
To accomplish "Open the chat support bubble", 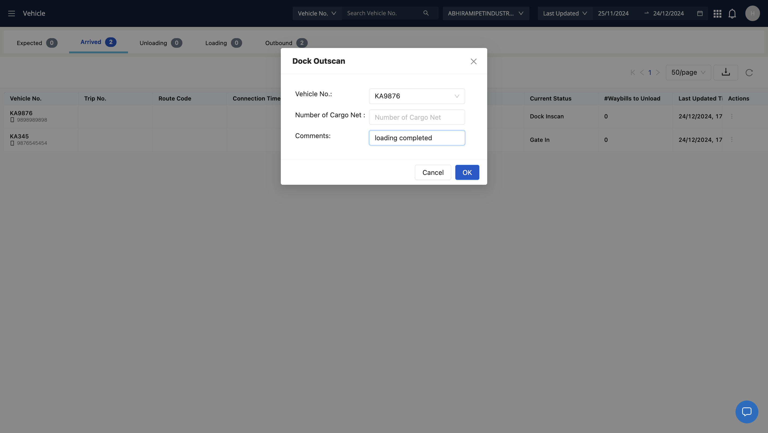I will point(747,412).
